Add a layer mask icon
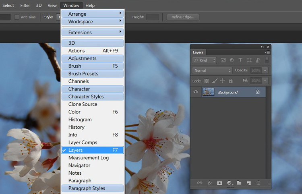Viewport: 302px width, 194px height. (219, 183)
